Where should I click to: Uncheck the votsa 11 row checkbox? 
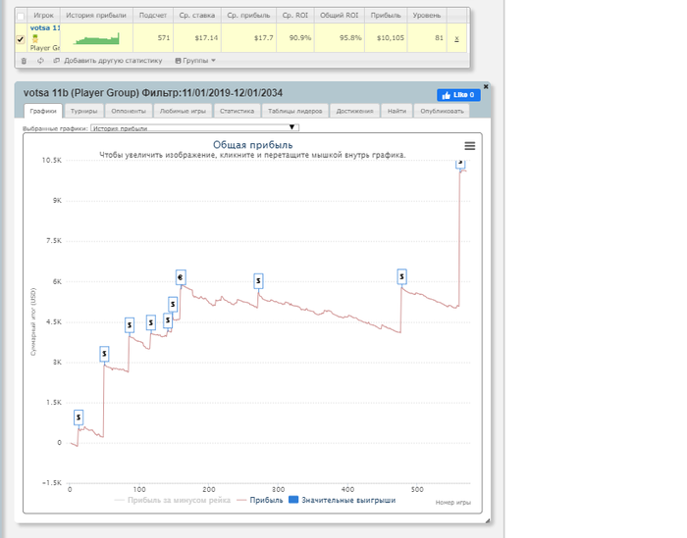[x=21, y=39]
